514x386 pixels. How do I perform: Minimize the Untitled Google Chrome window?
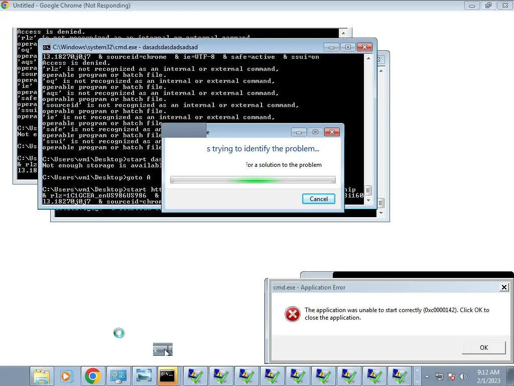[472, 6]
